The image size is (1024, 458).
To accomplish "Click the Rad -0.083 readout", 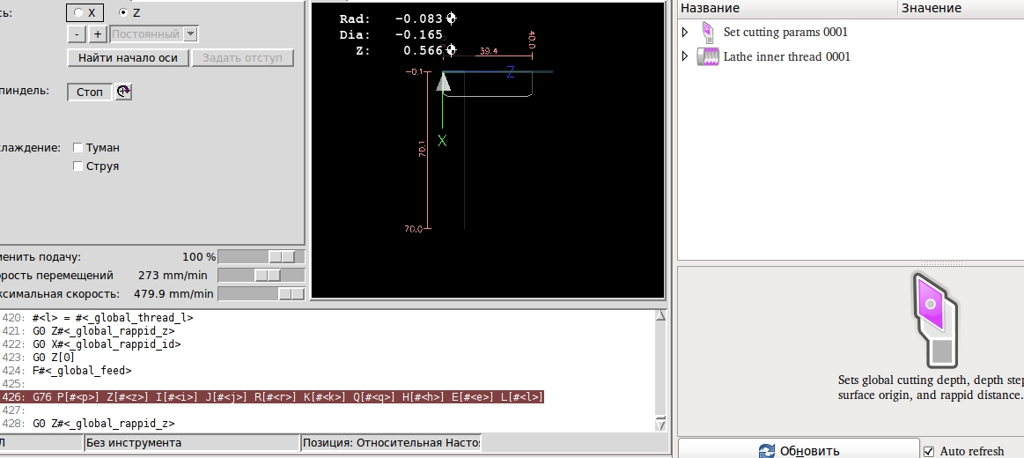I will click(391, 19).
